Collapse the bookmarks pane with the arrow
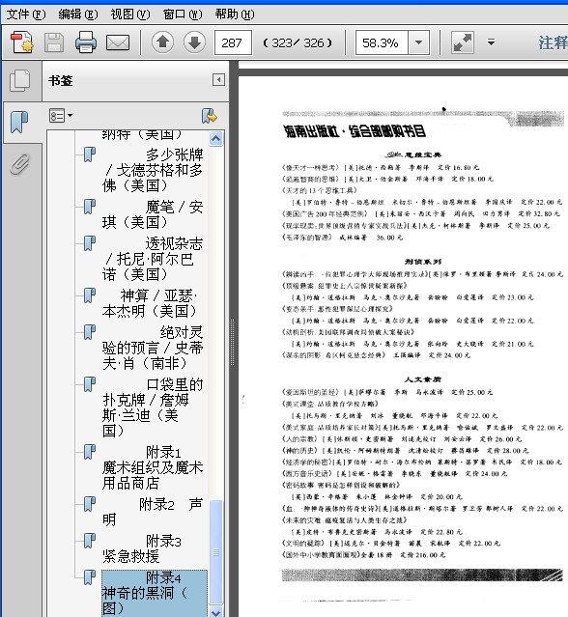This screenshot has height=617, width=568. pos(218,80)
